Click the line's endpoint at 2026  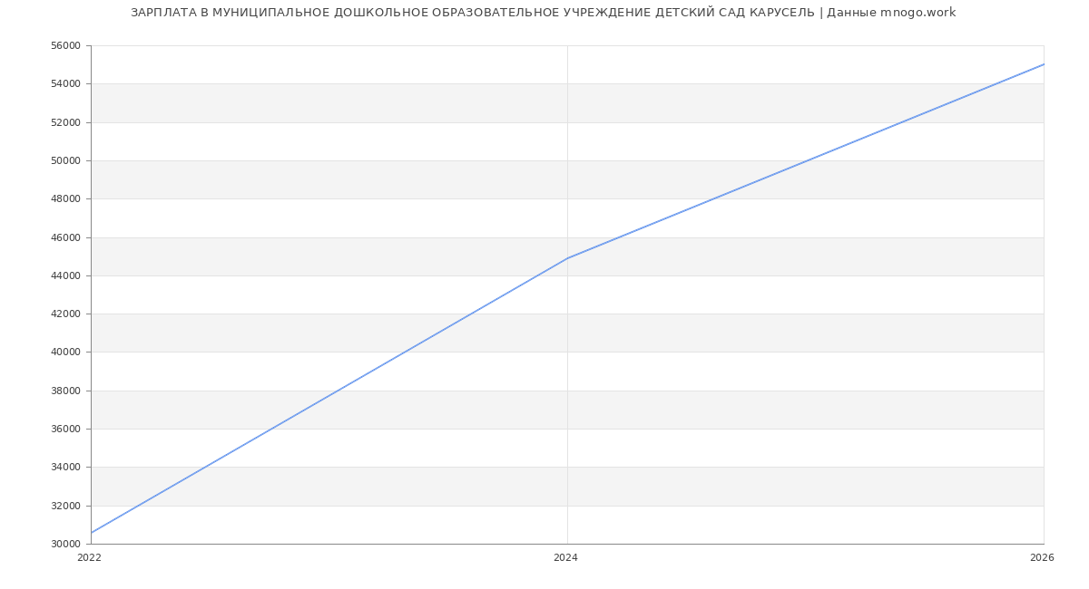pos(1044,64)
